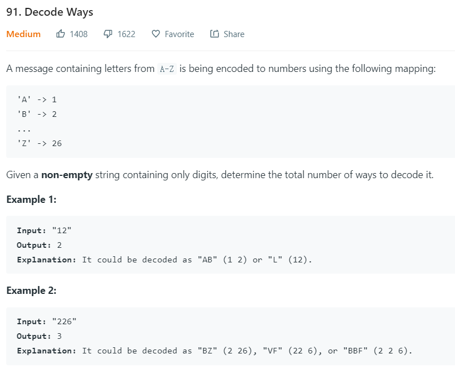This screenshot has height=372, width=455.
Task: Click the thumbs down dislike icon
Action: point(108,34)
